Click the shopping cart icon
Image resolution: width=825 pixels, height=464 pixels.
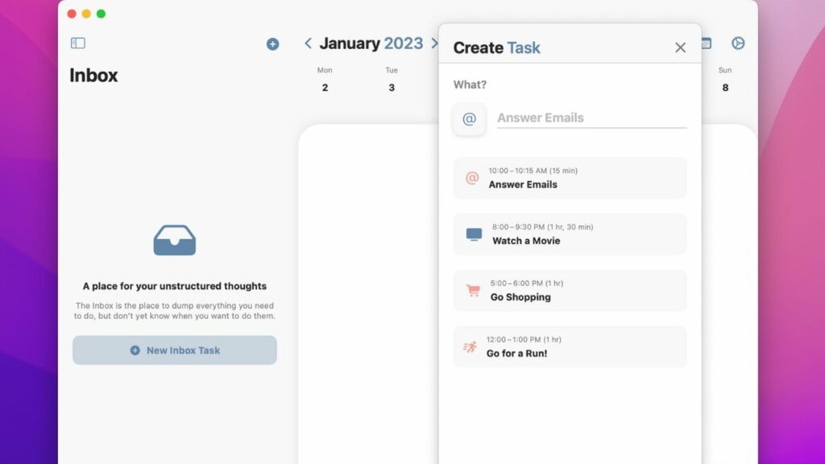[x=473, y=291]
